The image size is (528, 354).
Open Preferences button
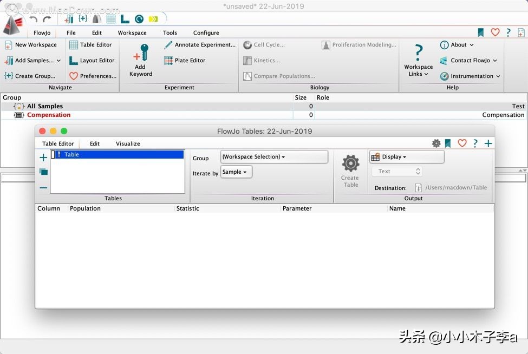click(93, 76)
